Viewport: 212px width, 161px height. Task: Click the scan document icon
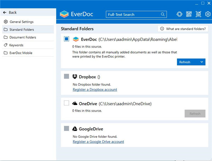coord(198,14)
